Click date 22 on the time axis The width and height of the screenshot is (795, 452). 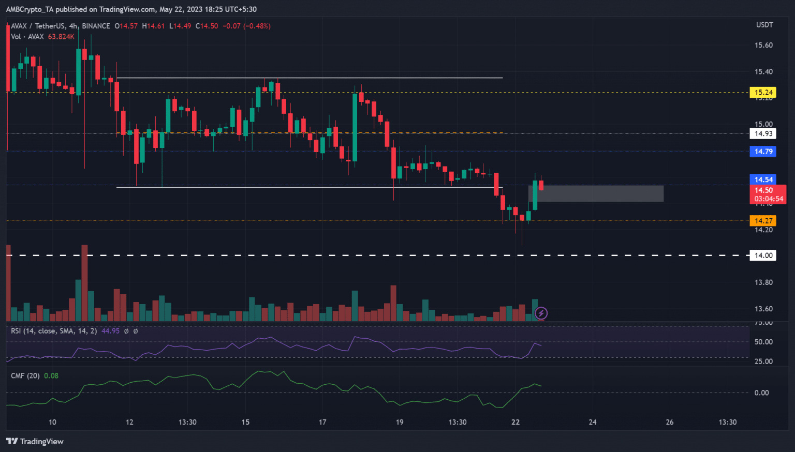(516, 422)
